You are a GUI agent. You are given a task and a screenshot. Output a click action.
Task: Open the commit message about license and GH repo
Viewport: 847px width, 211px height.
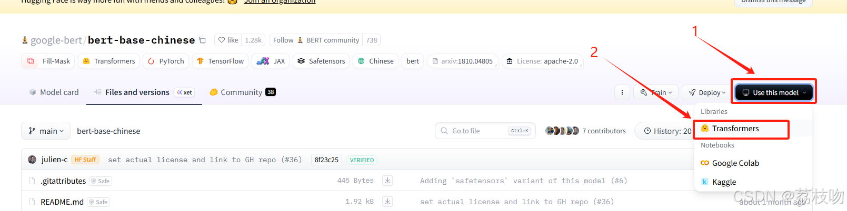click(x=205, y=160)
